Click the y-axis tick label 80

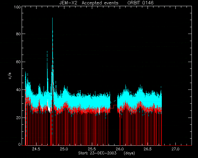pos(18,34)
